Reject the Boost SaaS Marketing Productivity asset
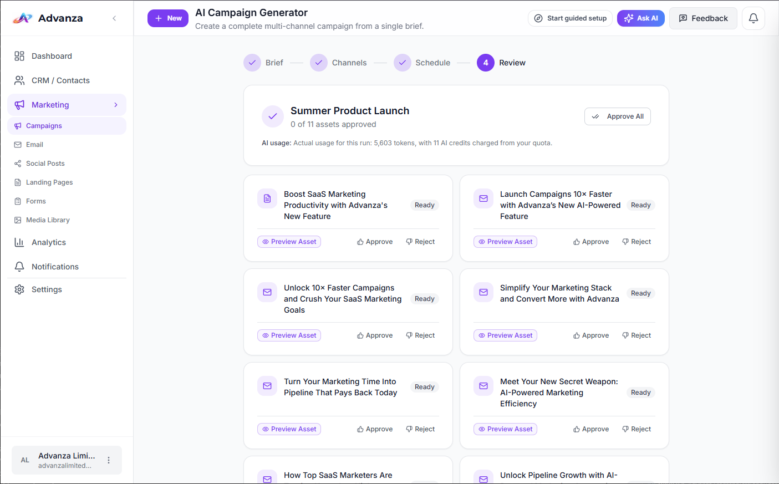This screenshot has height=484, width=779. point(420,242)
